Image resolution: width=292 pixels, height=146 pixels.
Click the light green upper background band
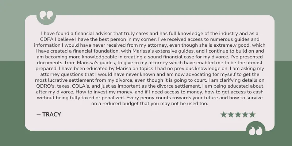click(146, 7)
